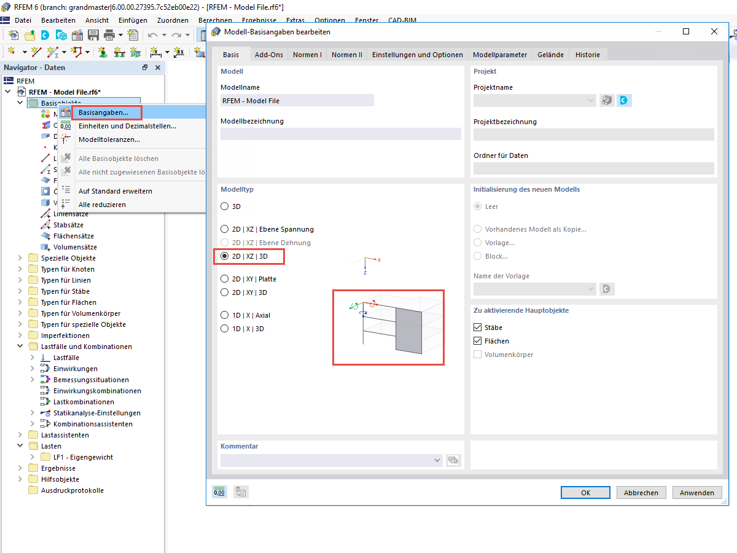Click the units and decimal places icon in dialog

coord(219,492)
